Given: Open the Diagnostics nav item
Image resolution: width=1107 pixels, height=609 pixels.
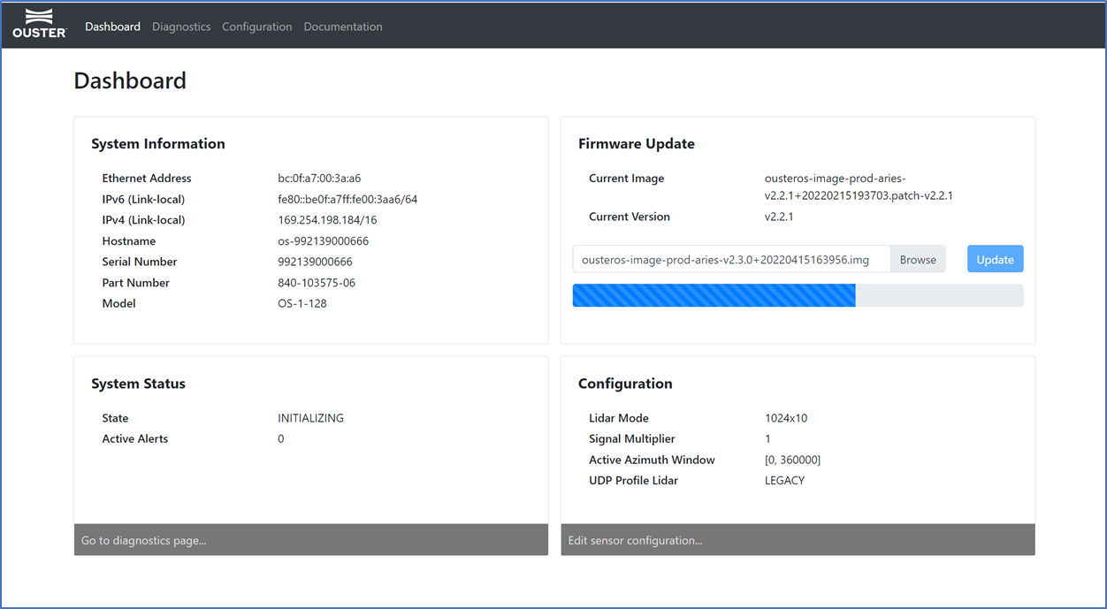Looking at the screenshot, I should (x=181, y=27).
